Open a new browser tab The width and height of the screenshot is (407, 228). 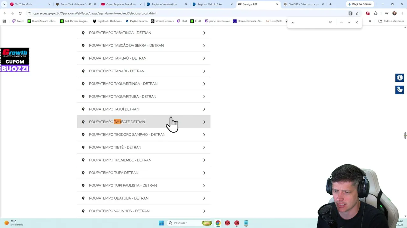[330, 4]
